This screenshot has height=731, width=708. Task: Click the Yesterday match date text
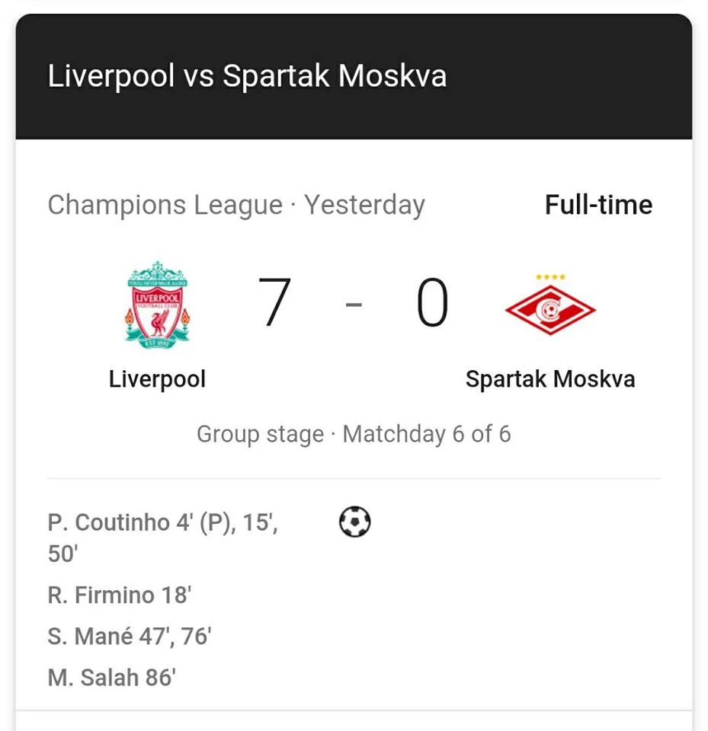click(x=364, y=205)
